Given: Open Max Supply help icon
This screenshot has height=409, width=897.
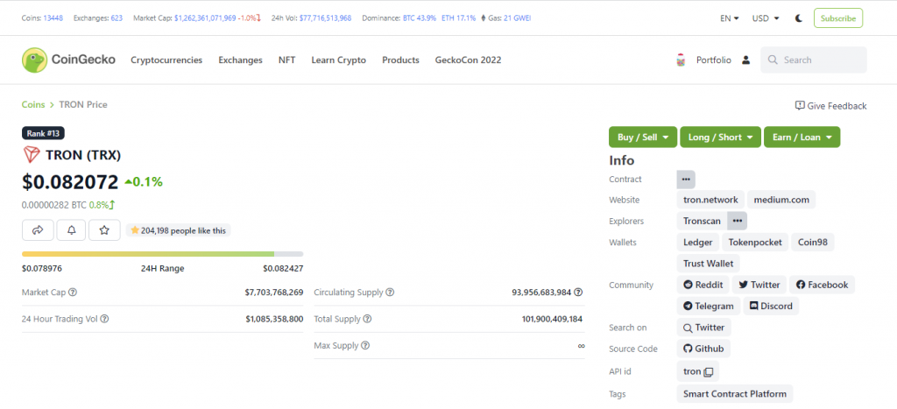Looking at the screenshot, I should [x=365, y=346].
